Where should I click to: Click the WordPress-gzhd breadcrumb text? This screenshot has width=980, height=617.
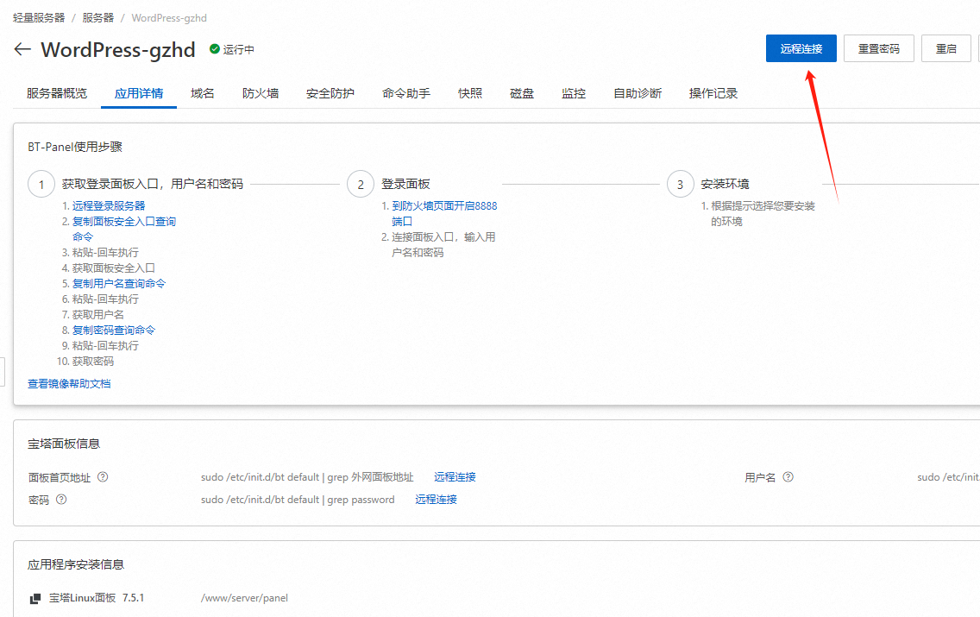point(169,18)
